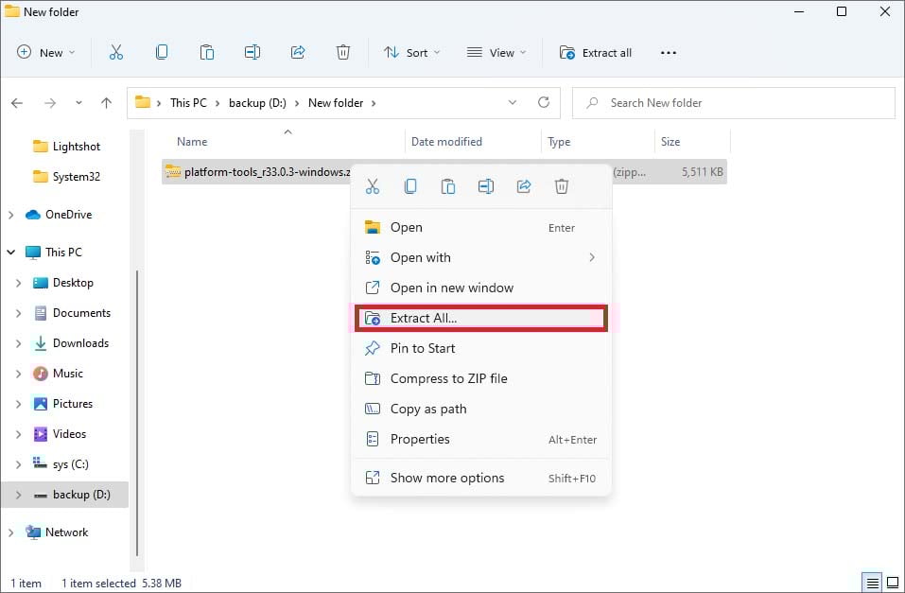Click the Extract all toolbar button
The height and width of the screenshot is (593, 905).
[x=596, y=53]
